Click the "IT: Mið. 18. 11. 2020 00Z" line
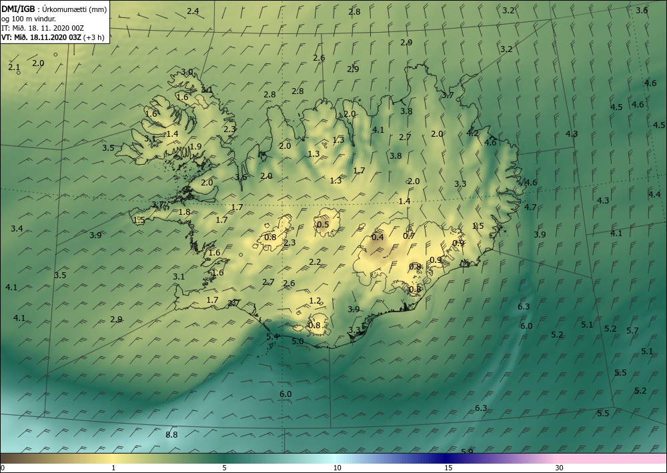Screen dimensions: 667x473 (x=43, y=28)
